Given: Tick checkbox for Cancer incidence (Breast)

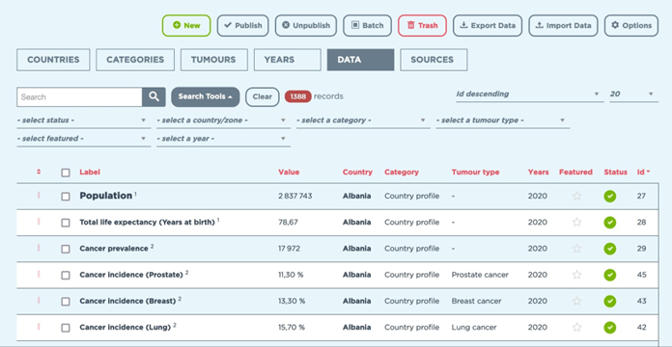Looking at the screenshot, I should click(x=65, y=302).
